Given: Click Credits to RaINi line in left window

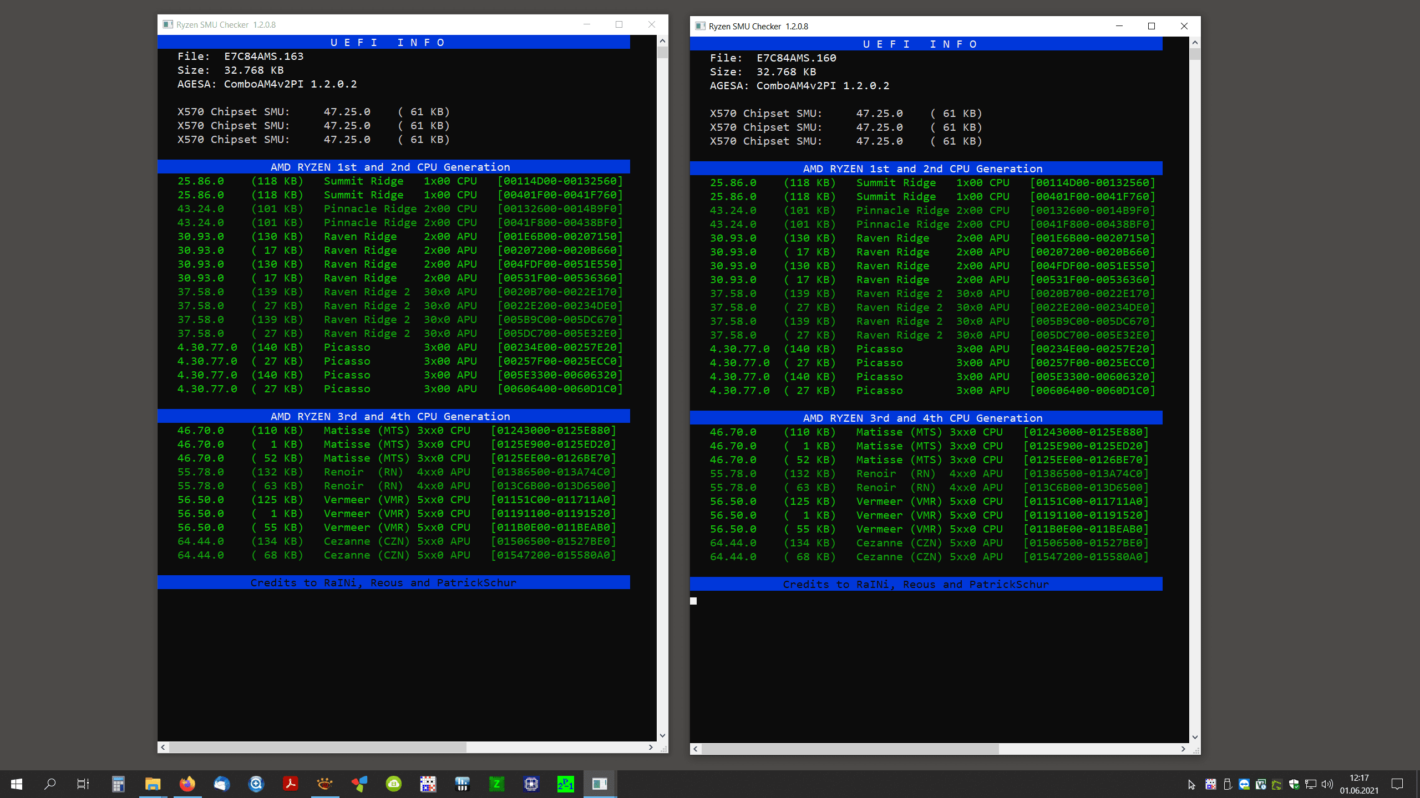Looking at the screenshot, I should tap(394, 582).
